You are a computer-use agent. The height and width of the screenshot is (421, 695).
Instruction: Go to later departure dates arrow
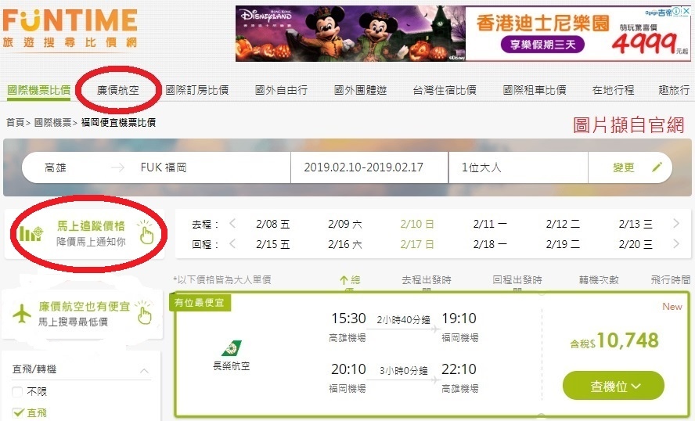click(676, 223)
